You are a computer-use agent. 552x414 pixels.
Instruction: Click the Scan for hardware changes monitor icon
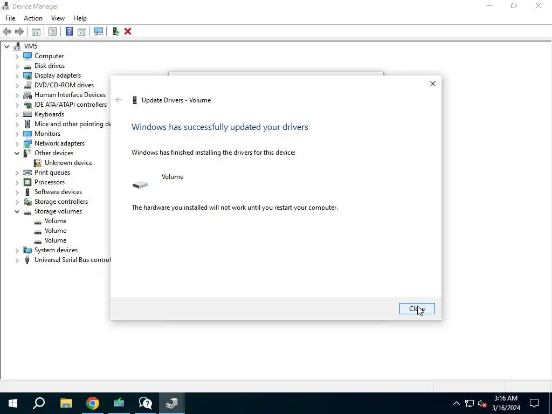(x=99, y=32)
